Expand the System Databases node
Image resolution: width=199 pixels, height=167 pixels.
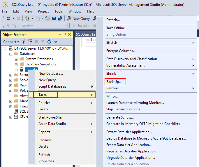pyautogui.click(x=16, y=59)
